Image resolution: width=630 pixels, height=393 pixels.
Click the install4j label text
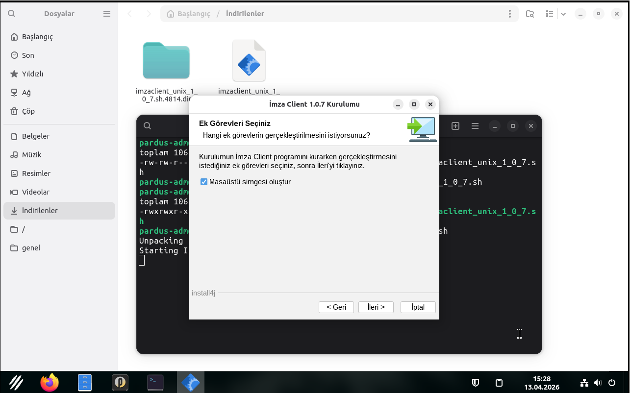pyautogui.click(x=203, y=293)
